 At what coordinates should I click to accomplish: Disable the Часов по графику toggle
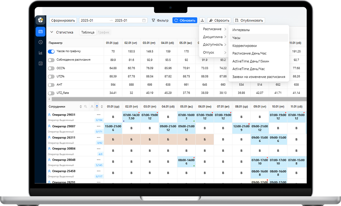tap(51, 51)
